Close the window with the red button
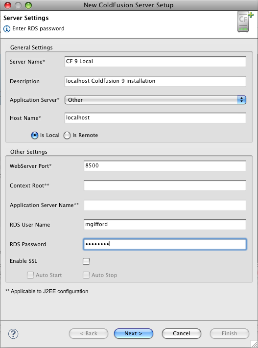This screenshot has height=348, width=258. pyautogui.click(x=8, y=5)
